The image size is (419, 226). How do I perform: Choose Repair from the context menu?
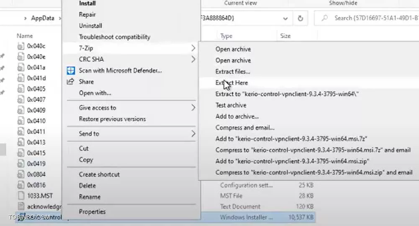pyautogui.click(x=87, y=14)
